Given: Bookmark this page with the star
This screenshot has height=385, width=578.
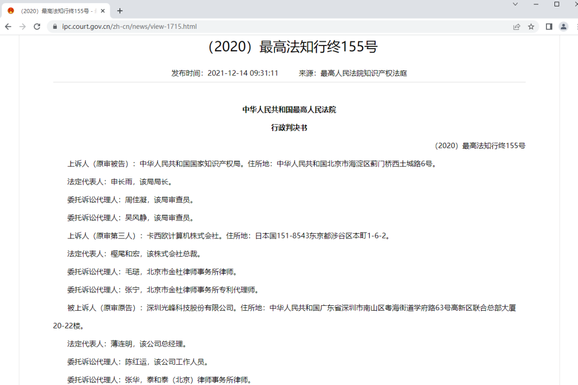Looking at the screenshot, I should [531, 27].
